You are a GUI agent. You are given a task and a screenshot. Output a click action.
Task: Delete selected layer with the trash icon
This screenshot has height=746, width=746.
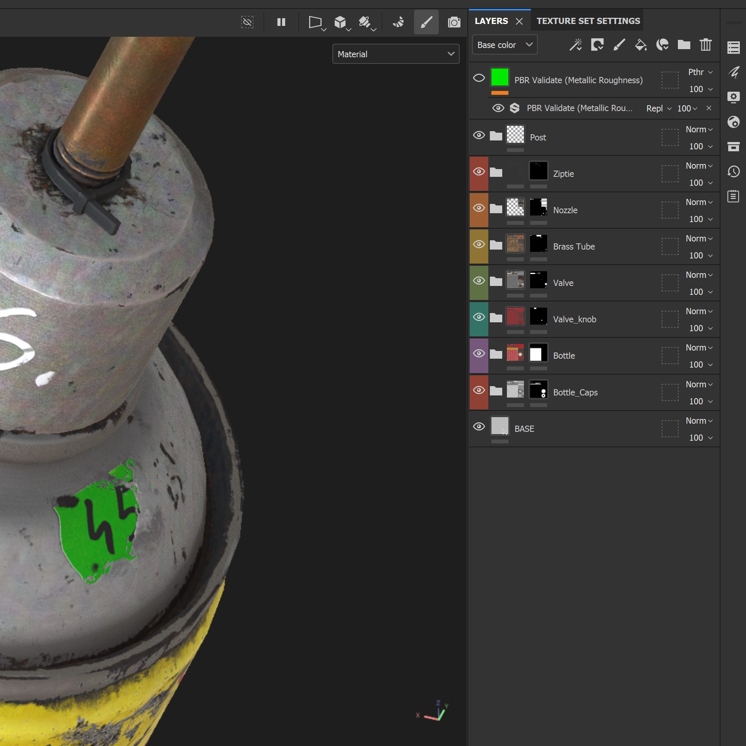coord(705,44)
